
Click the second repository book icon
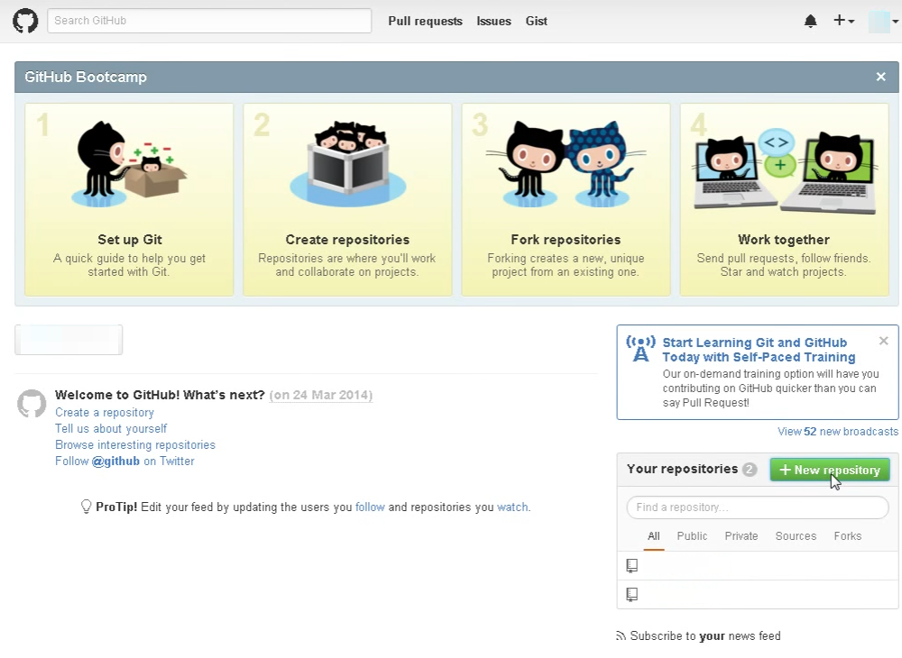point(631,595)
